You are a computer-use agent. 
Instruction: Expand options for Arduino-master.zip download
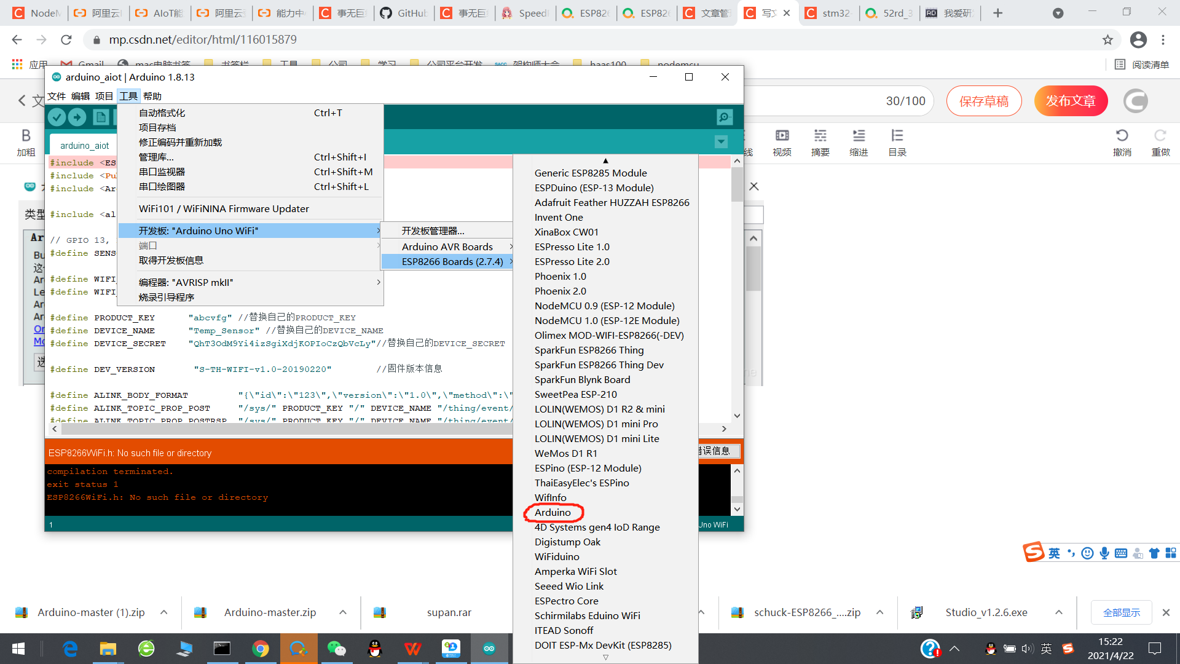pos(343,612)
